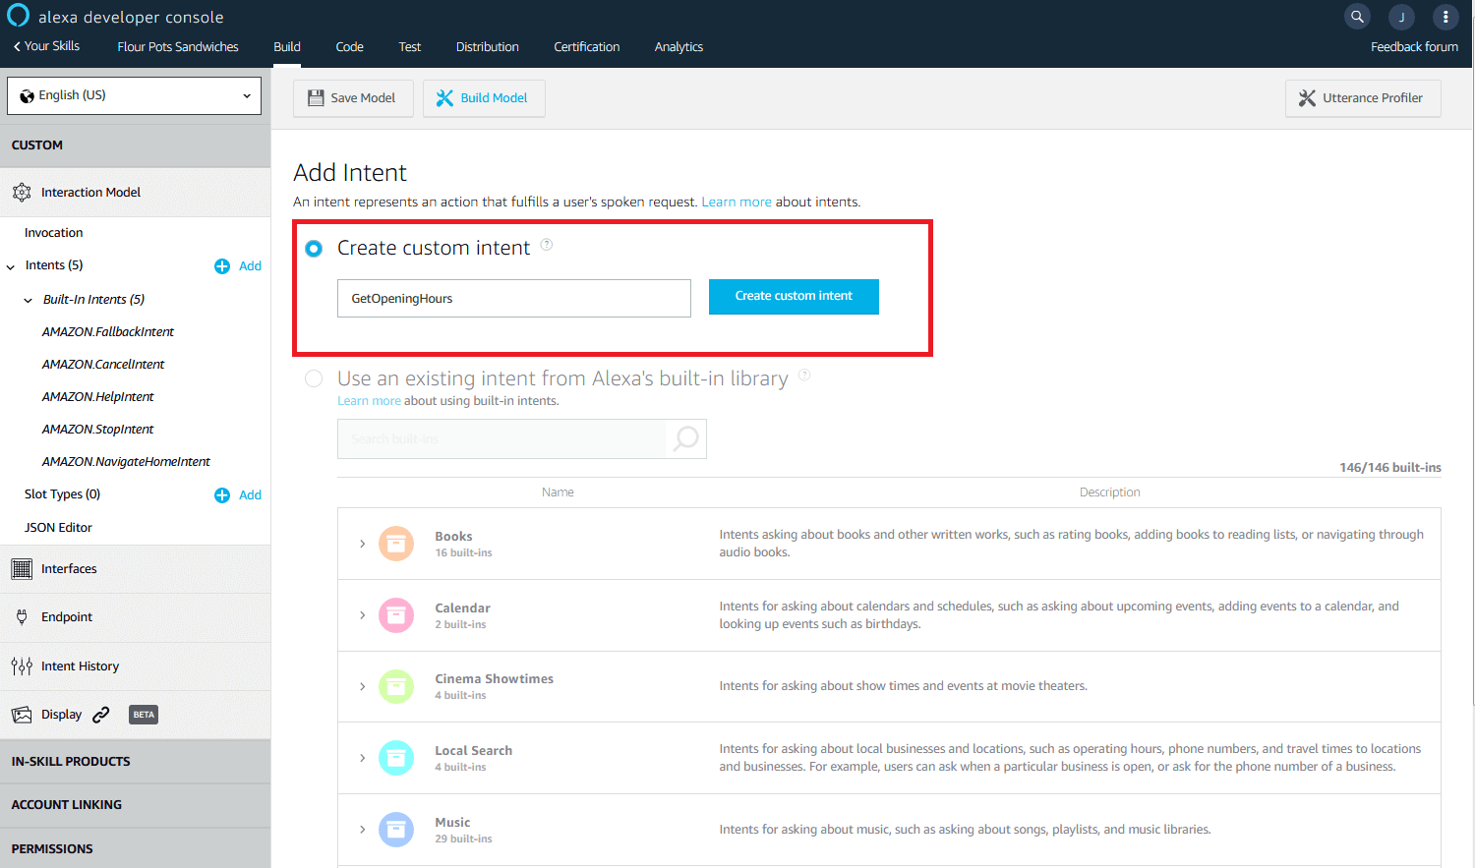
Task: Click the globe icon in language selector
Action: tap(27, 96)
